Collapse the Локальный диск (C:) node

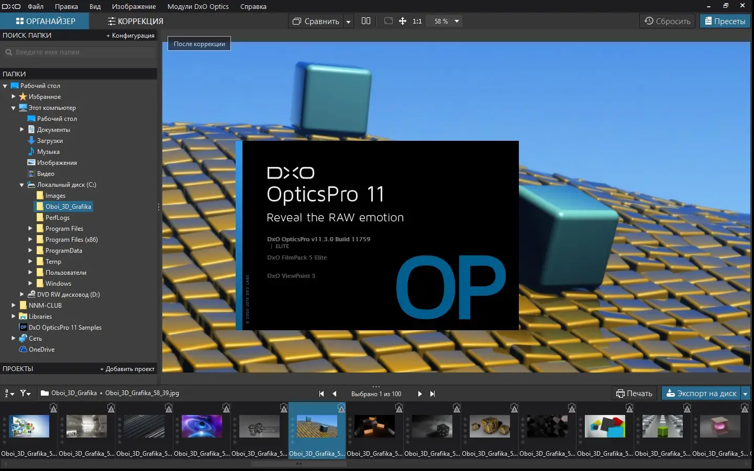click(x=22, y=185)
